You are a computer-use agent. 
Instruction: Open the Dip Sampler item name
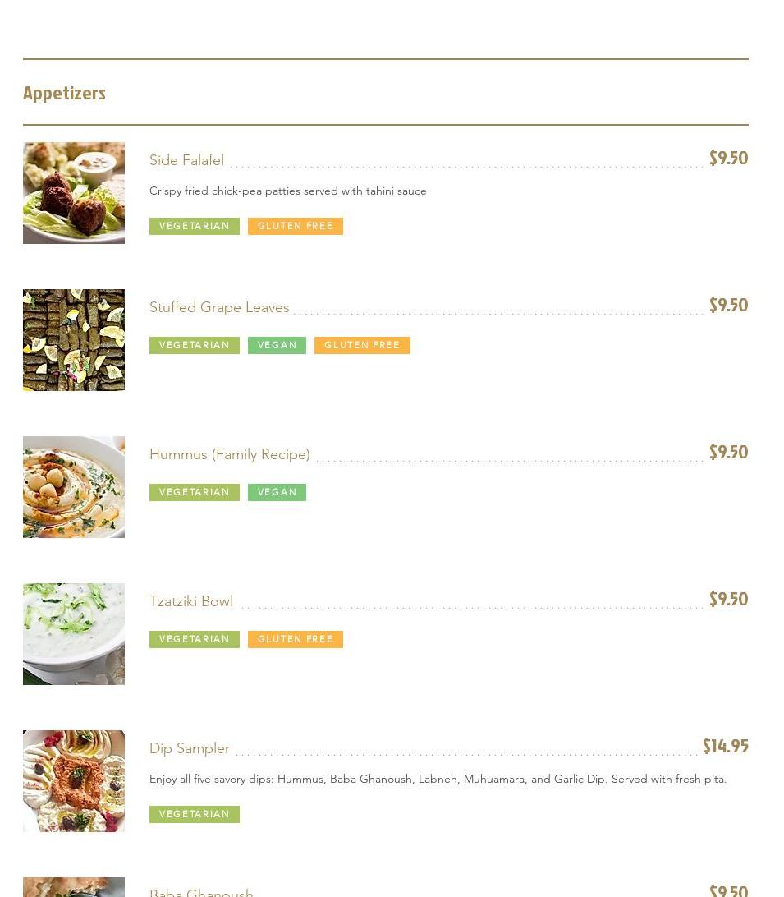190,748
